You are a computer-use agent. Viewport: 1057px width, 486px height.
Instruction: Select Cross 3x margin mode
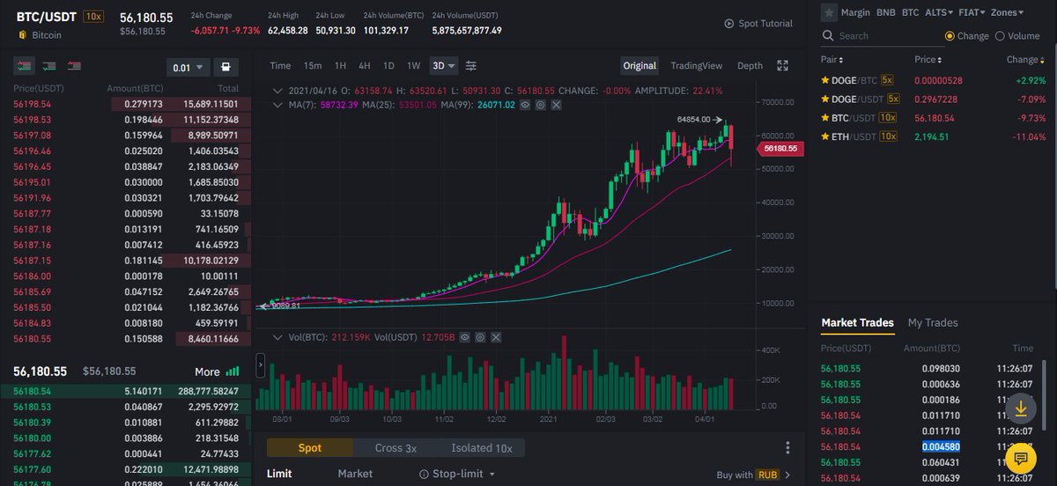(395, 448)
